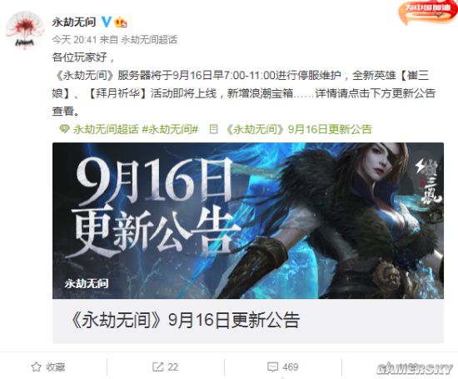
Task: Click the article card title below banner
Action: [185, 320]
